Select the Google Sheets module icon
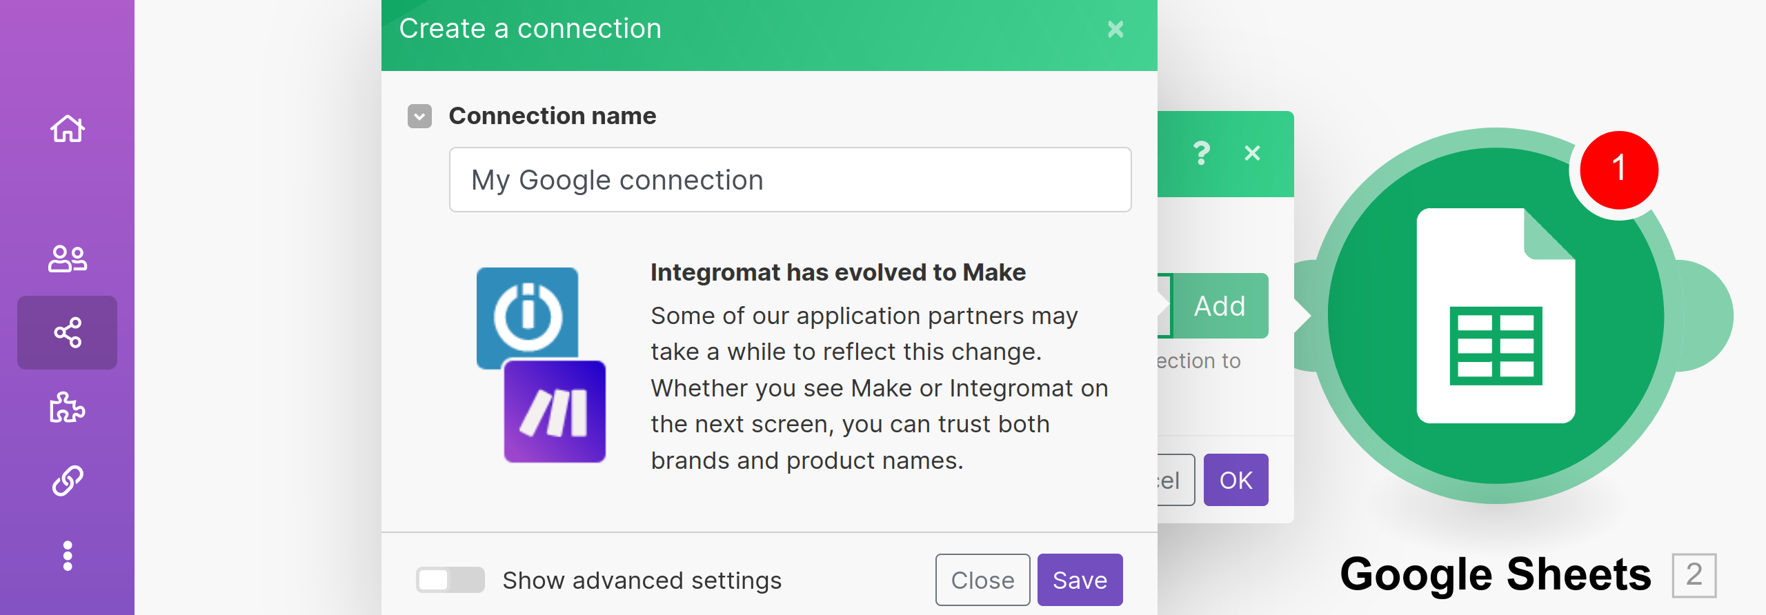 click(x=1496, y=316)
